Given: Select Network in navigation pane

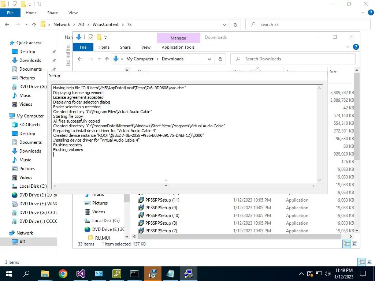Looking at the screenshot, I should click(25, 233).
